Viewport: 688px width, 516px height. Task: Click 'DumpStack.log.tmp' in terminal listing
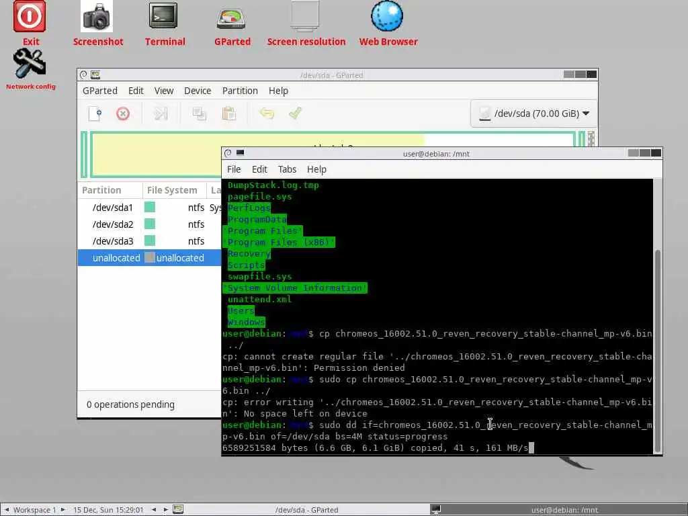[x=273, y=185]
